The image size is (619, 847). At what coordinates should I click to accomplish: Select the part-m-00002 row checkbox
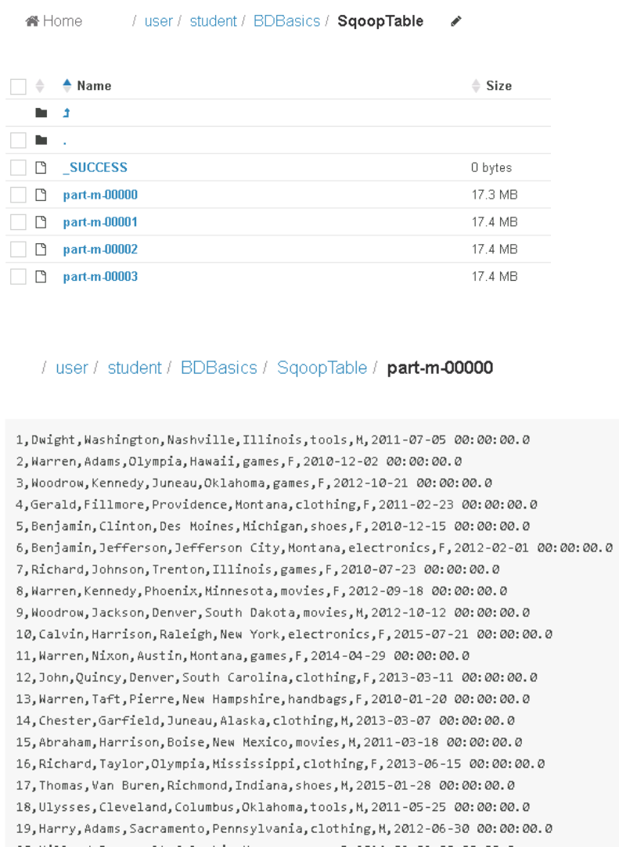click(x=18, y=249)
